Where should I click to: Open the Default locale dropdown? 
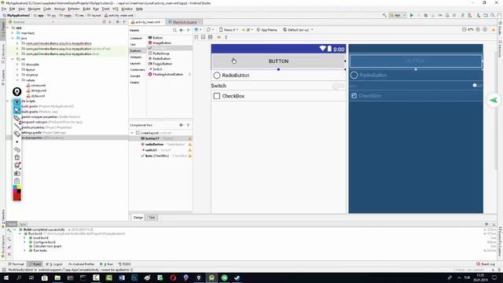[x=298, y=30]
